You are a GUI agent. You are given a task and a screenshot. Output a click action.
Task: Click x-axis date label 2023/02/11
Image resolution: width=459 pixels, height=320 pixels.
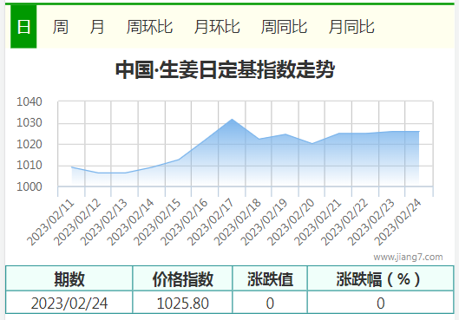coord(50,223)
